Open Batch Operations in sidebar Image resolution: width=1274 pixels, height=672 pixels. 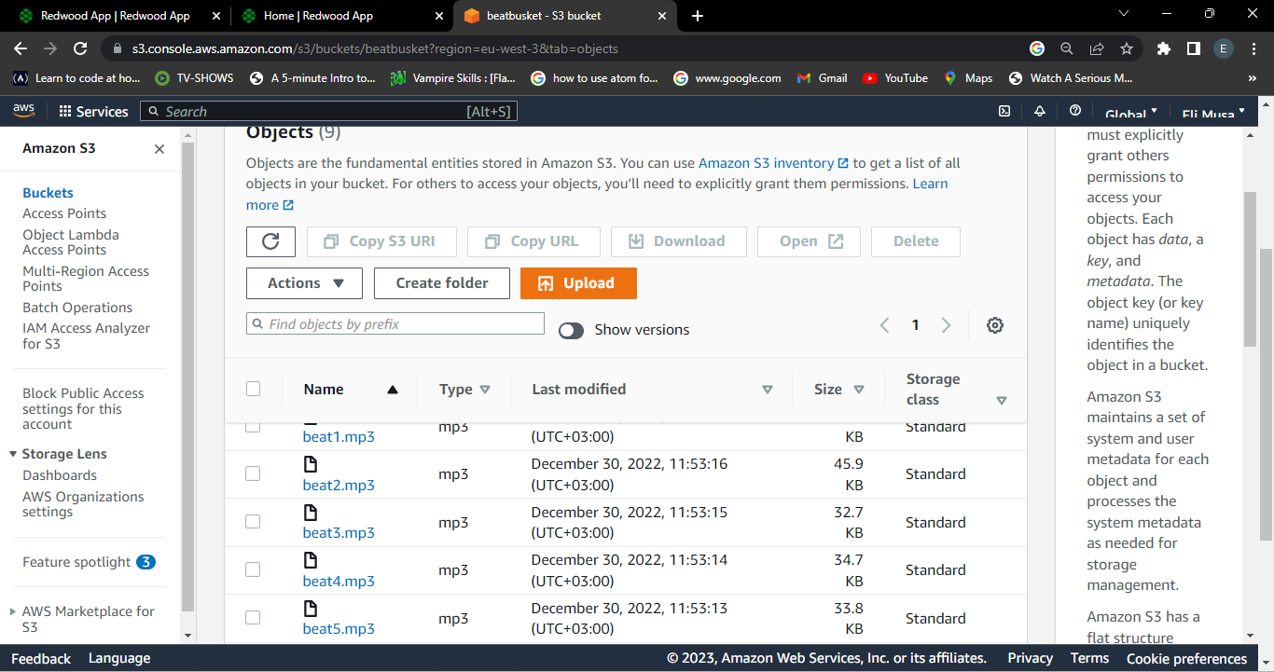point(77,308)
